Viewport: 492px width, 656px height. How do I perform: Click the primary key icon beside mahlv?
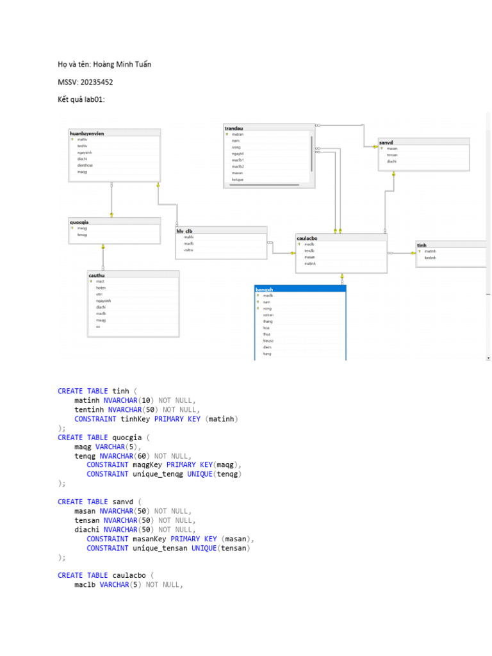tap(72, 139)
